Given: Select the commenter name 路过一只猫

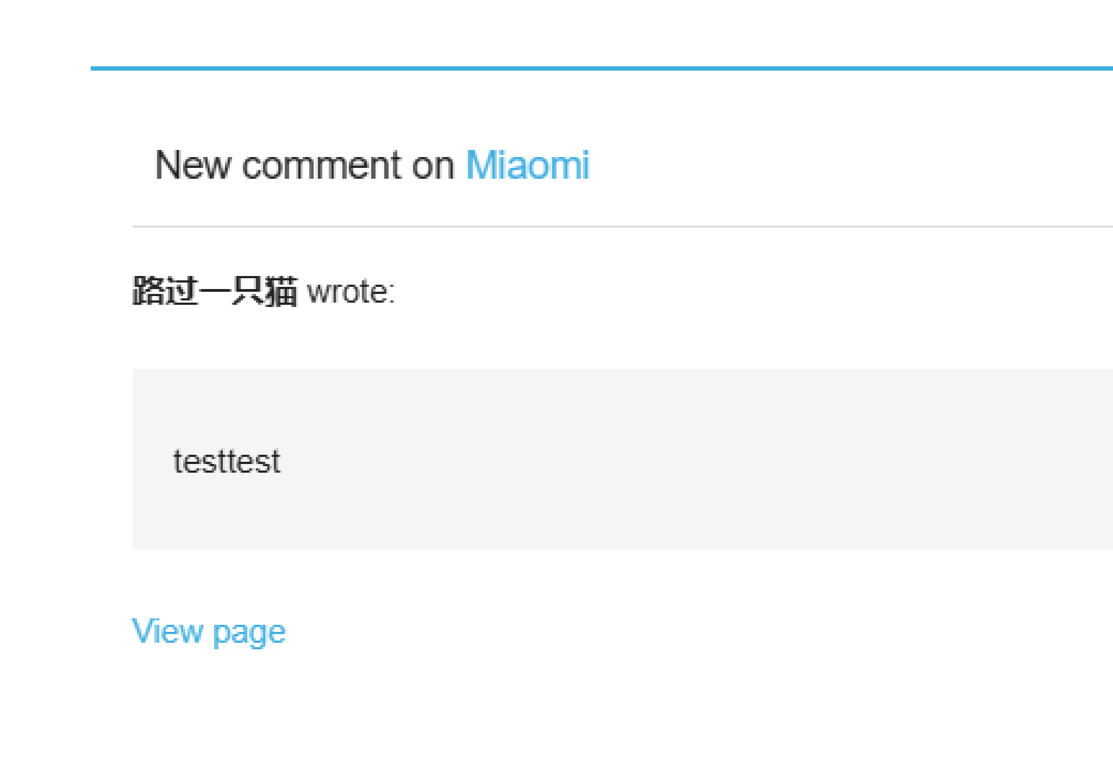Looking at the screenshot, I should (215, 291).
